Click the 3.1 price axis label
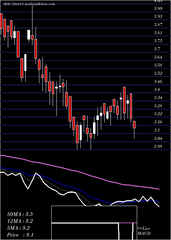 click(157, 130)
